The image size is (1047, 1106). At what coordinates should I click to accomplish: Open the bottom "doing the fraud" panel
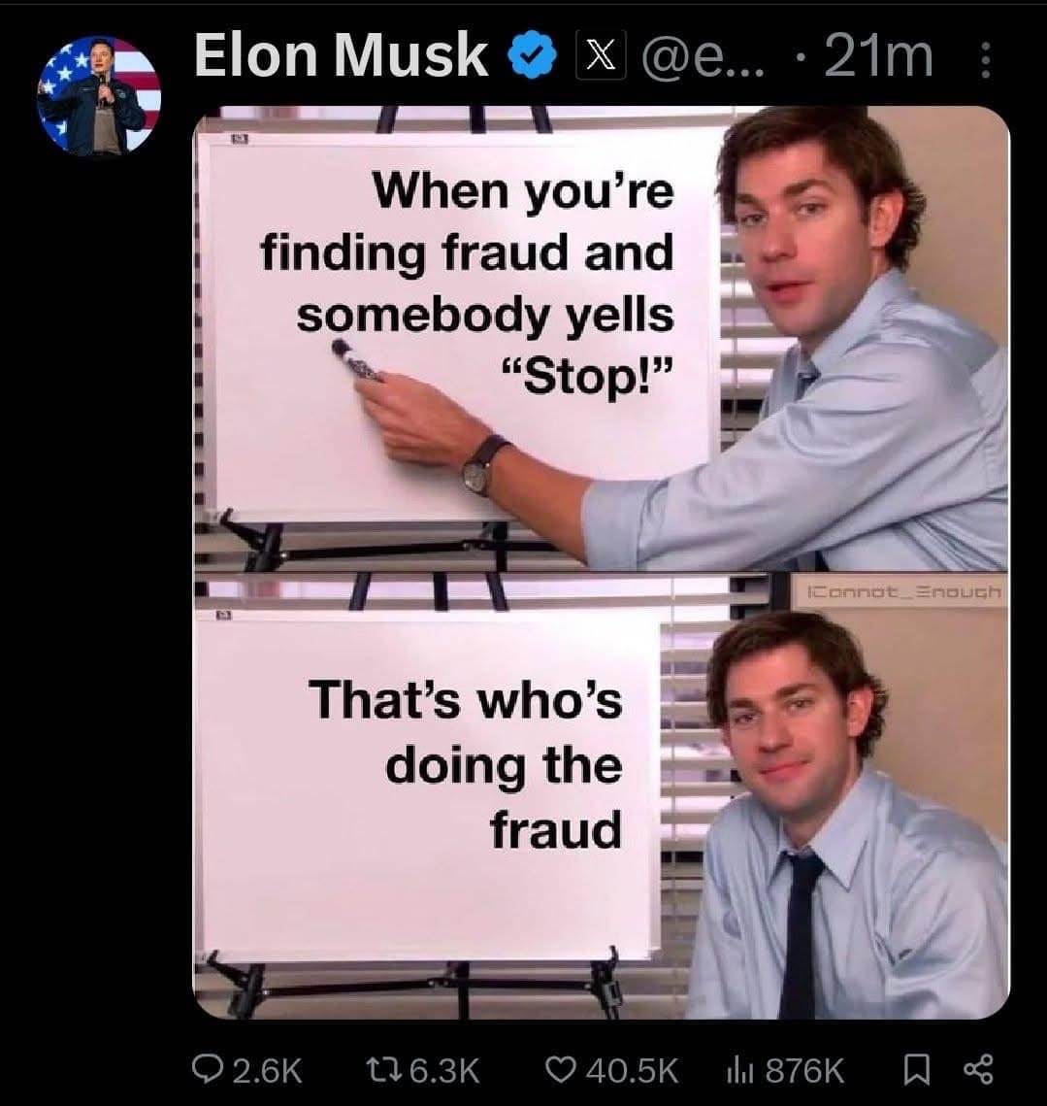pyautogui.click(x=601, y=796)
